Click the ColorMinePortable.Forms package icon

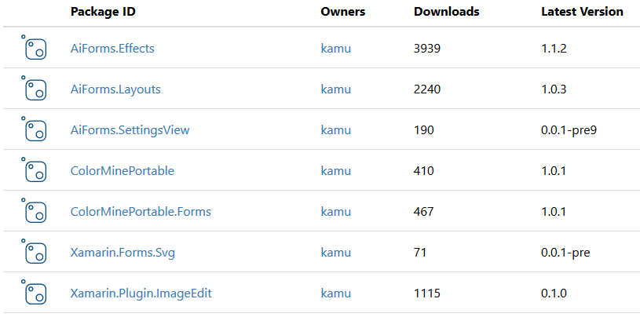click(x=34, y=210)
